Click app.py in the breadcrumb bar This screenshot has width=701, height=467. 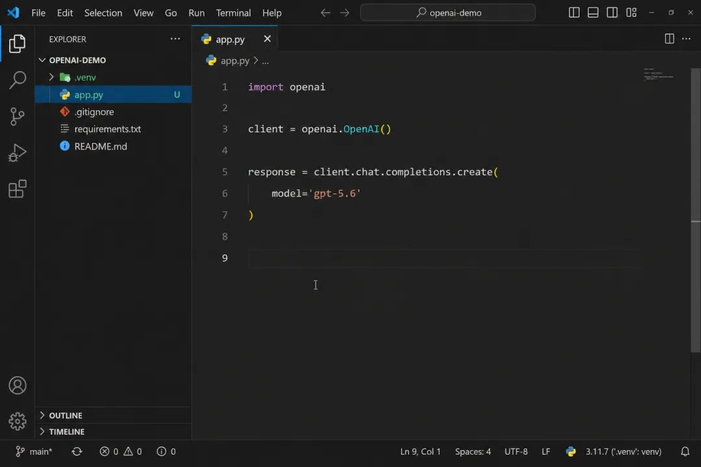pos(234,60)
